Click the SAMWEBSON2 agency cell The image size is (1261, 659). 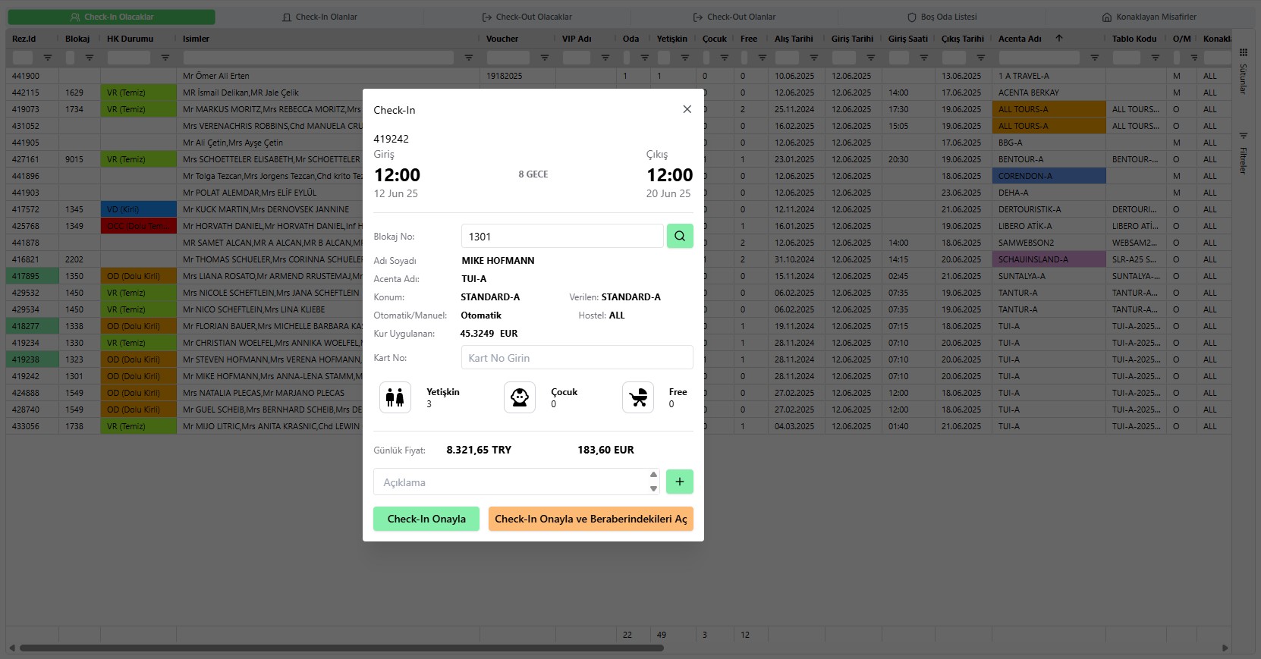pos(1049,243)
